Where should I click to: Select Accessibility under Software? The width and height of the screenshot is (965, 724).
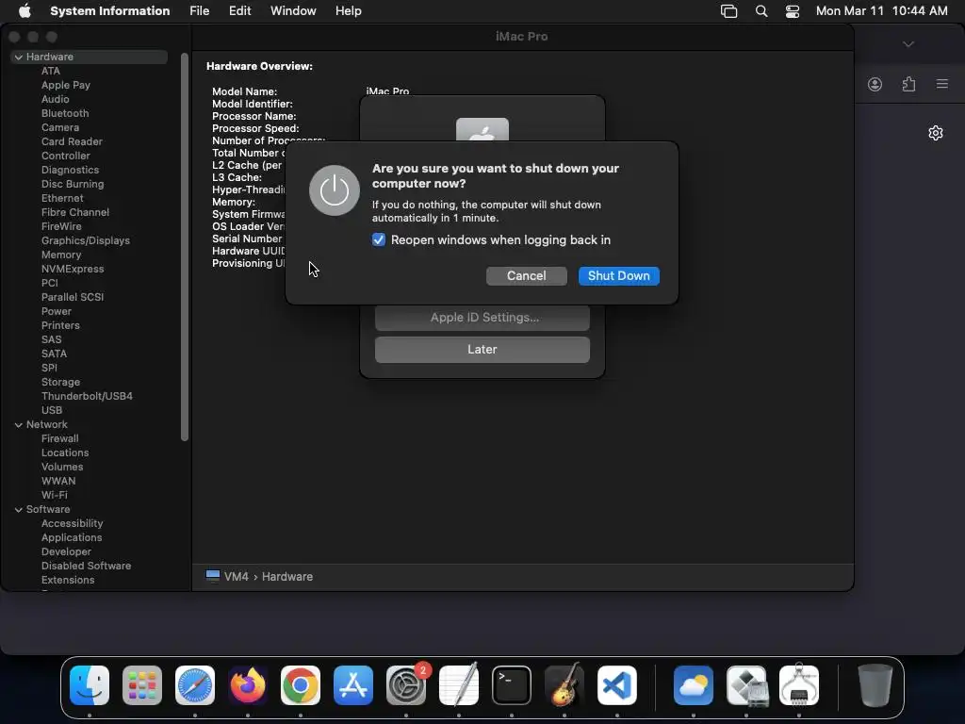[x=72, y=524]
